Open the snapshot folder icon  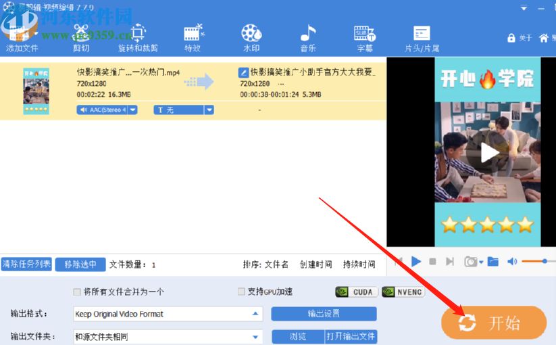(x=493, y=262)
